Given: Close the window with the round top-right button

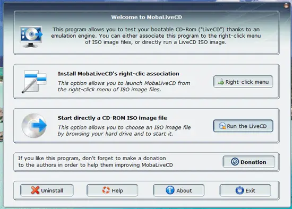Looking at the screenshot, I should point(286,6).
